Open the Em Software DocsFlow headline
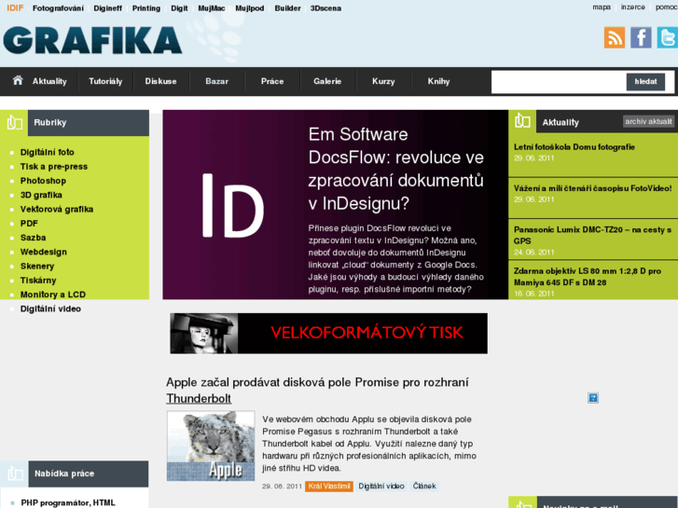 (x=396, y=169)
